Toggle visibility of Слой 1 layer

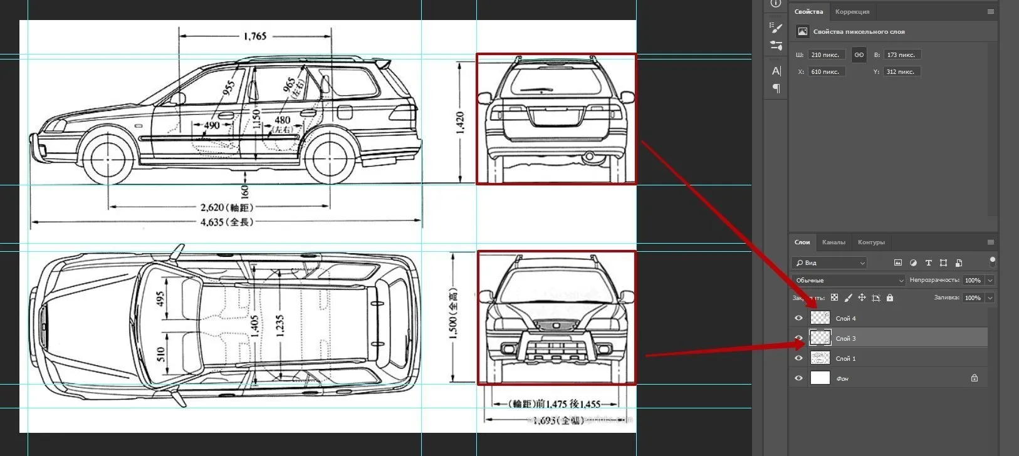pos(798,358)
